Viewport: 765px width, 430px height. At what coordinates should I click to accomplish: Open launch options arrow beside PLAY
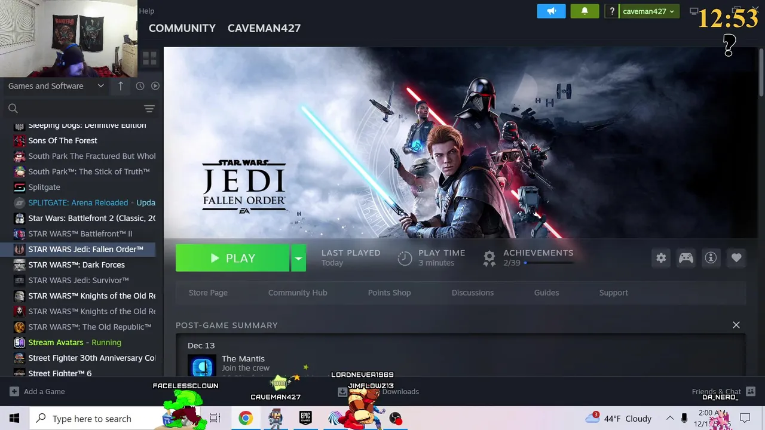(298, 258)
